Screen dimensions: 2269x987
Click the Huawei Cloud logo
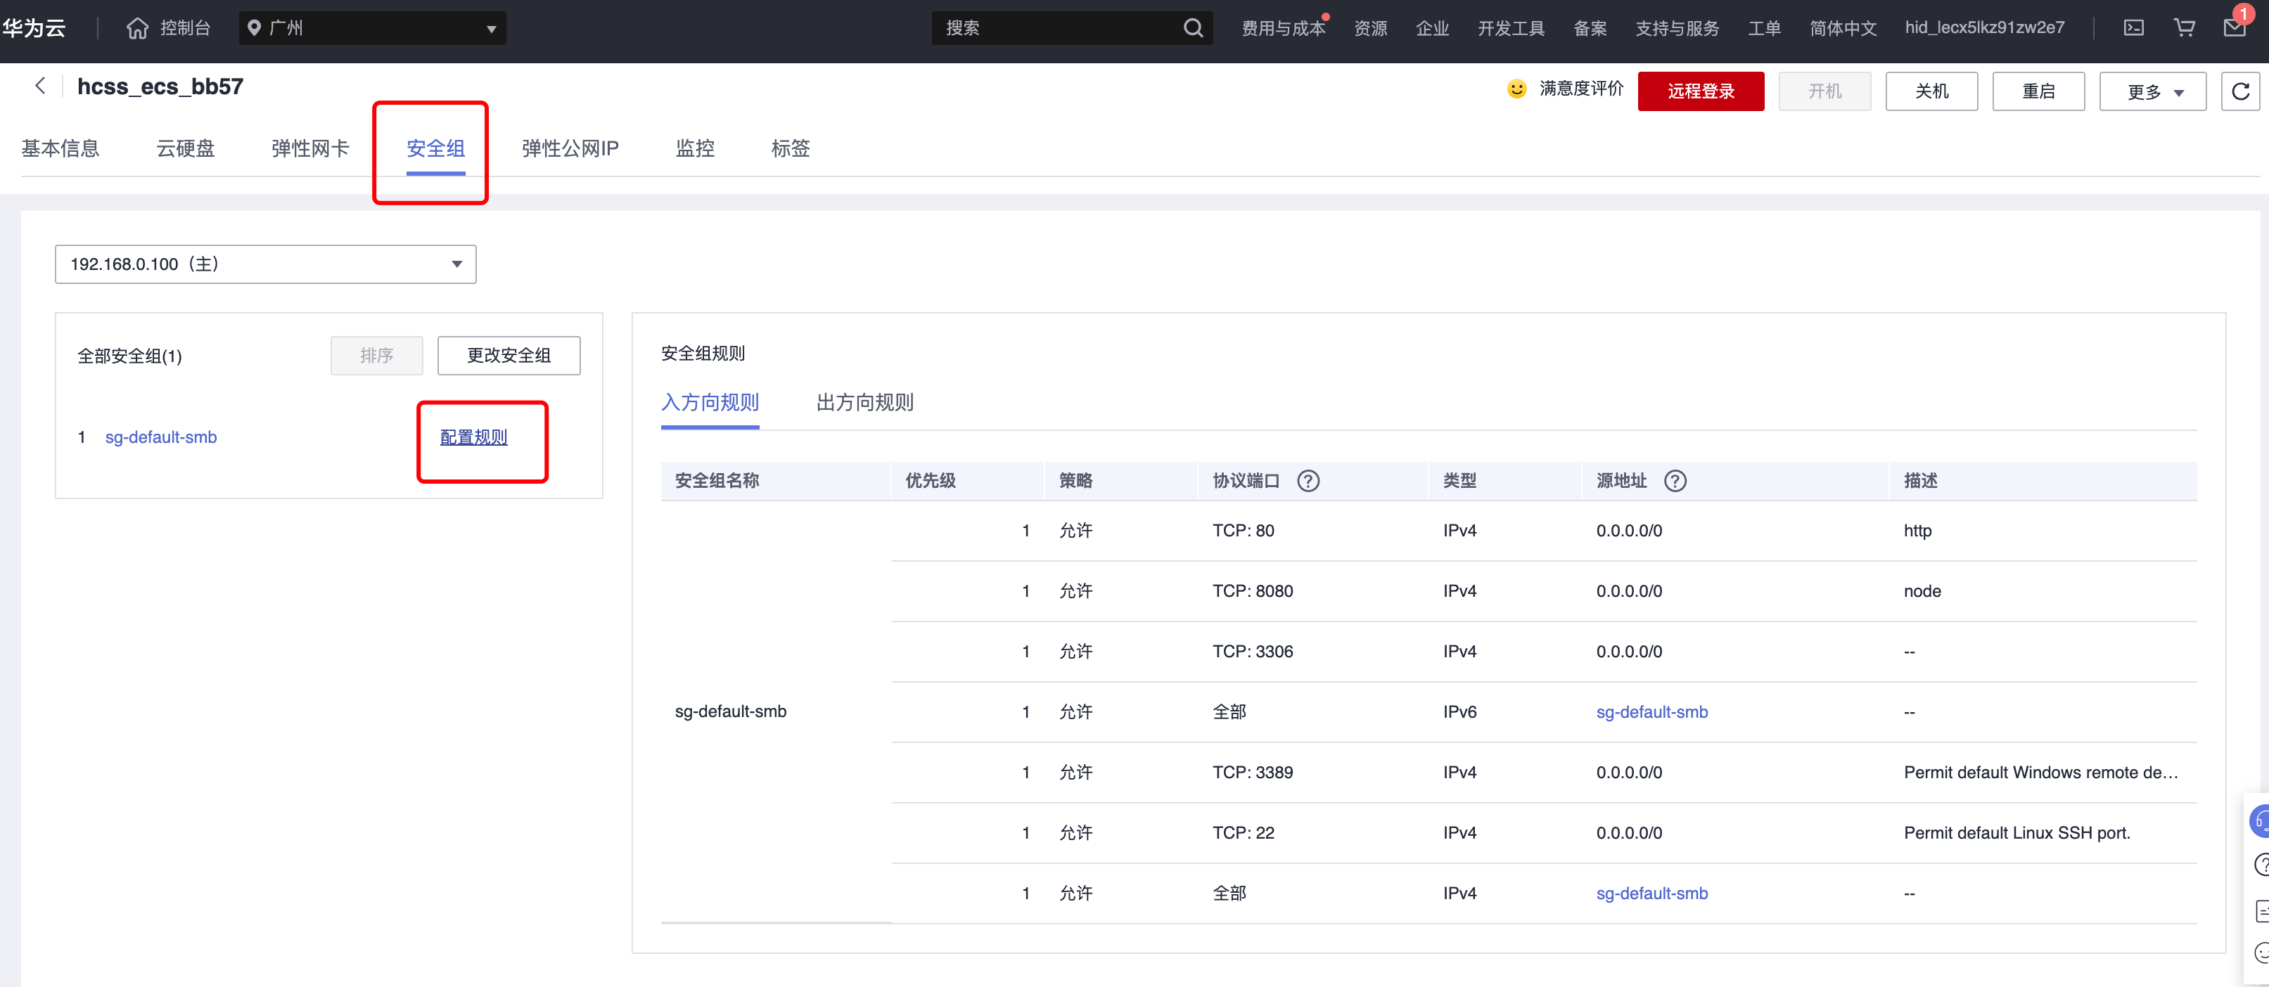(34, 28)
